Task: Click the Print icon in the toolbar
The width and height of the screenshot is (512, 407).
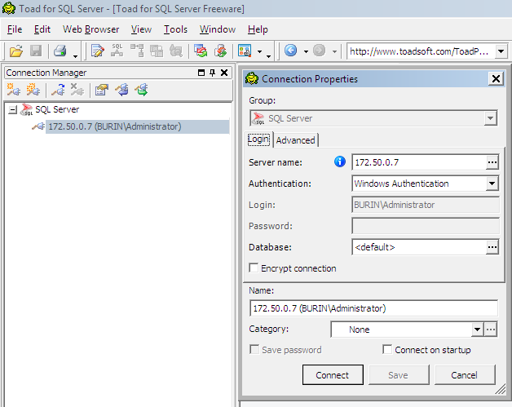Action: 60,51
